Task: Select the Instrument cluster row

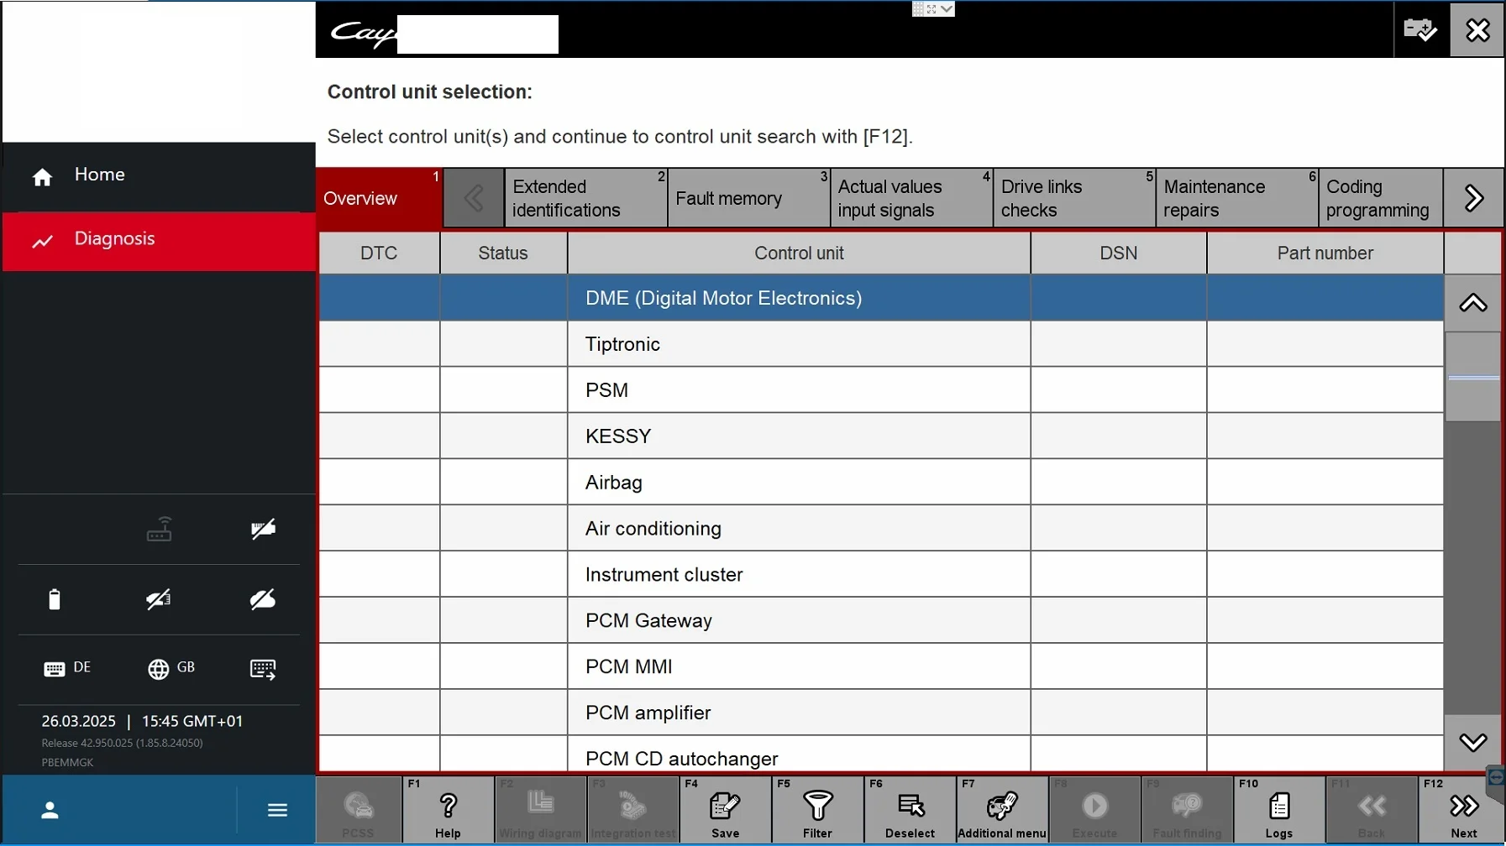Action: (881, 575)
